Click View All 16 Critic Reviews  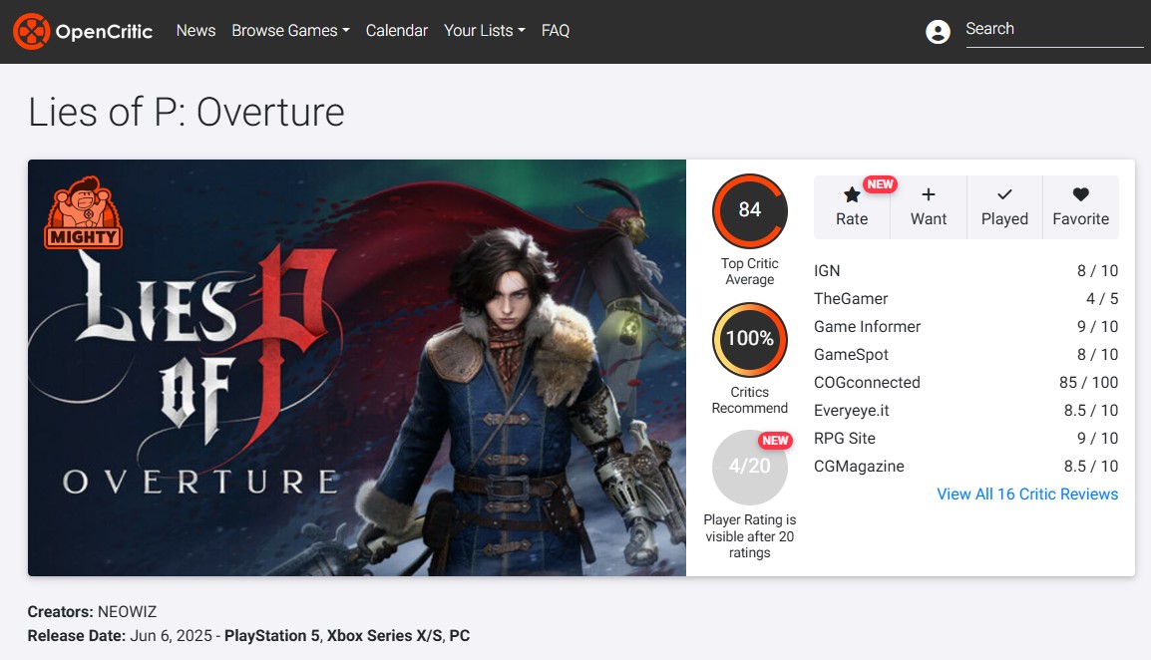tap(1027, 495)
